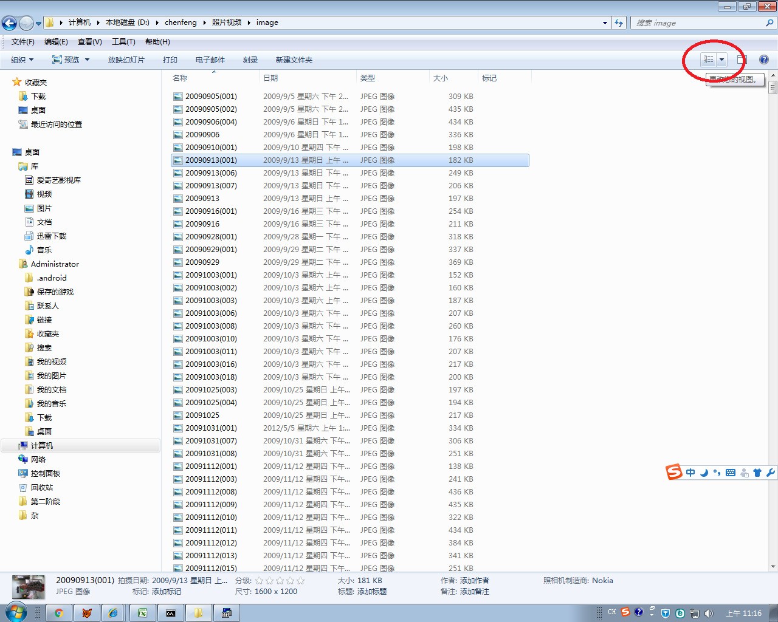Click the Forward navigation arrow button
778x622 pixels.
[x=26, y=23]
